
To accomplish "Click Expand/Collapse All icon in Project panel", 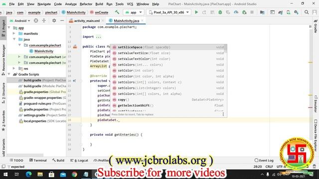I will pyautogui.click(x=44, y=20).
